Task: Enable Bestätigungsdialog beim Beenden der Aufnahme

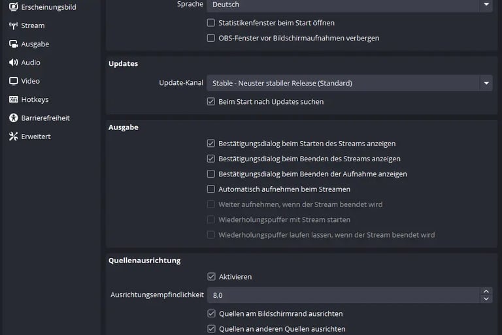Action: tap(210, 174)
